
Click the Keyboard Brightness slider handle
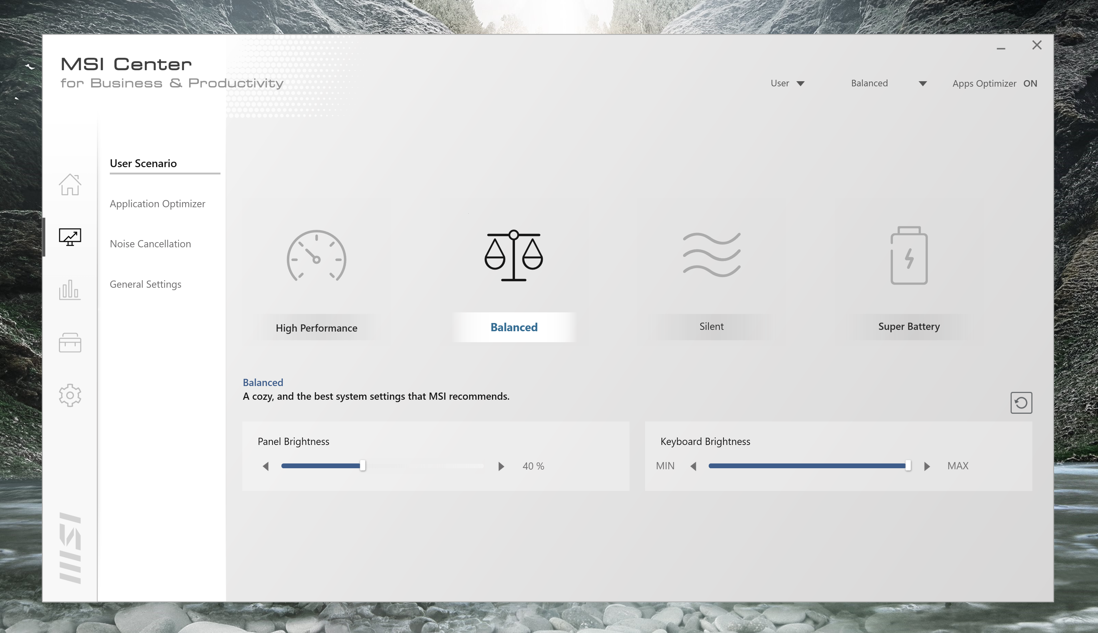(908, 466)
